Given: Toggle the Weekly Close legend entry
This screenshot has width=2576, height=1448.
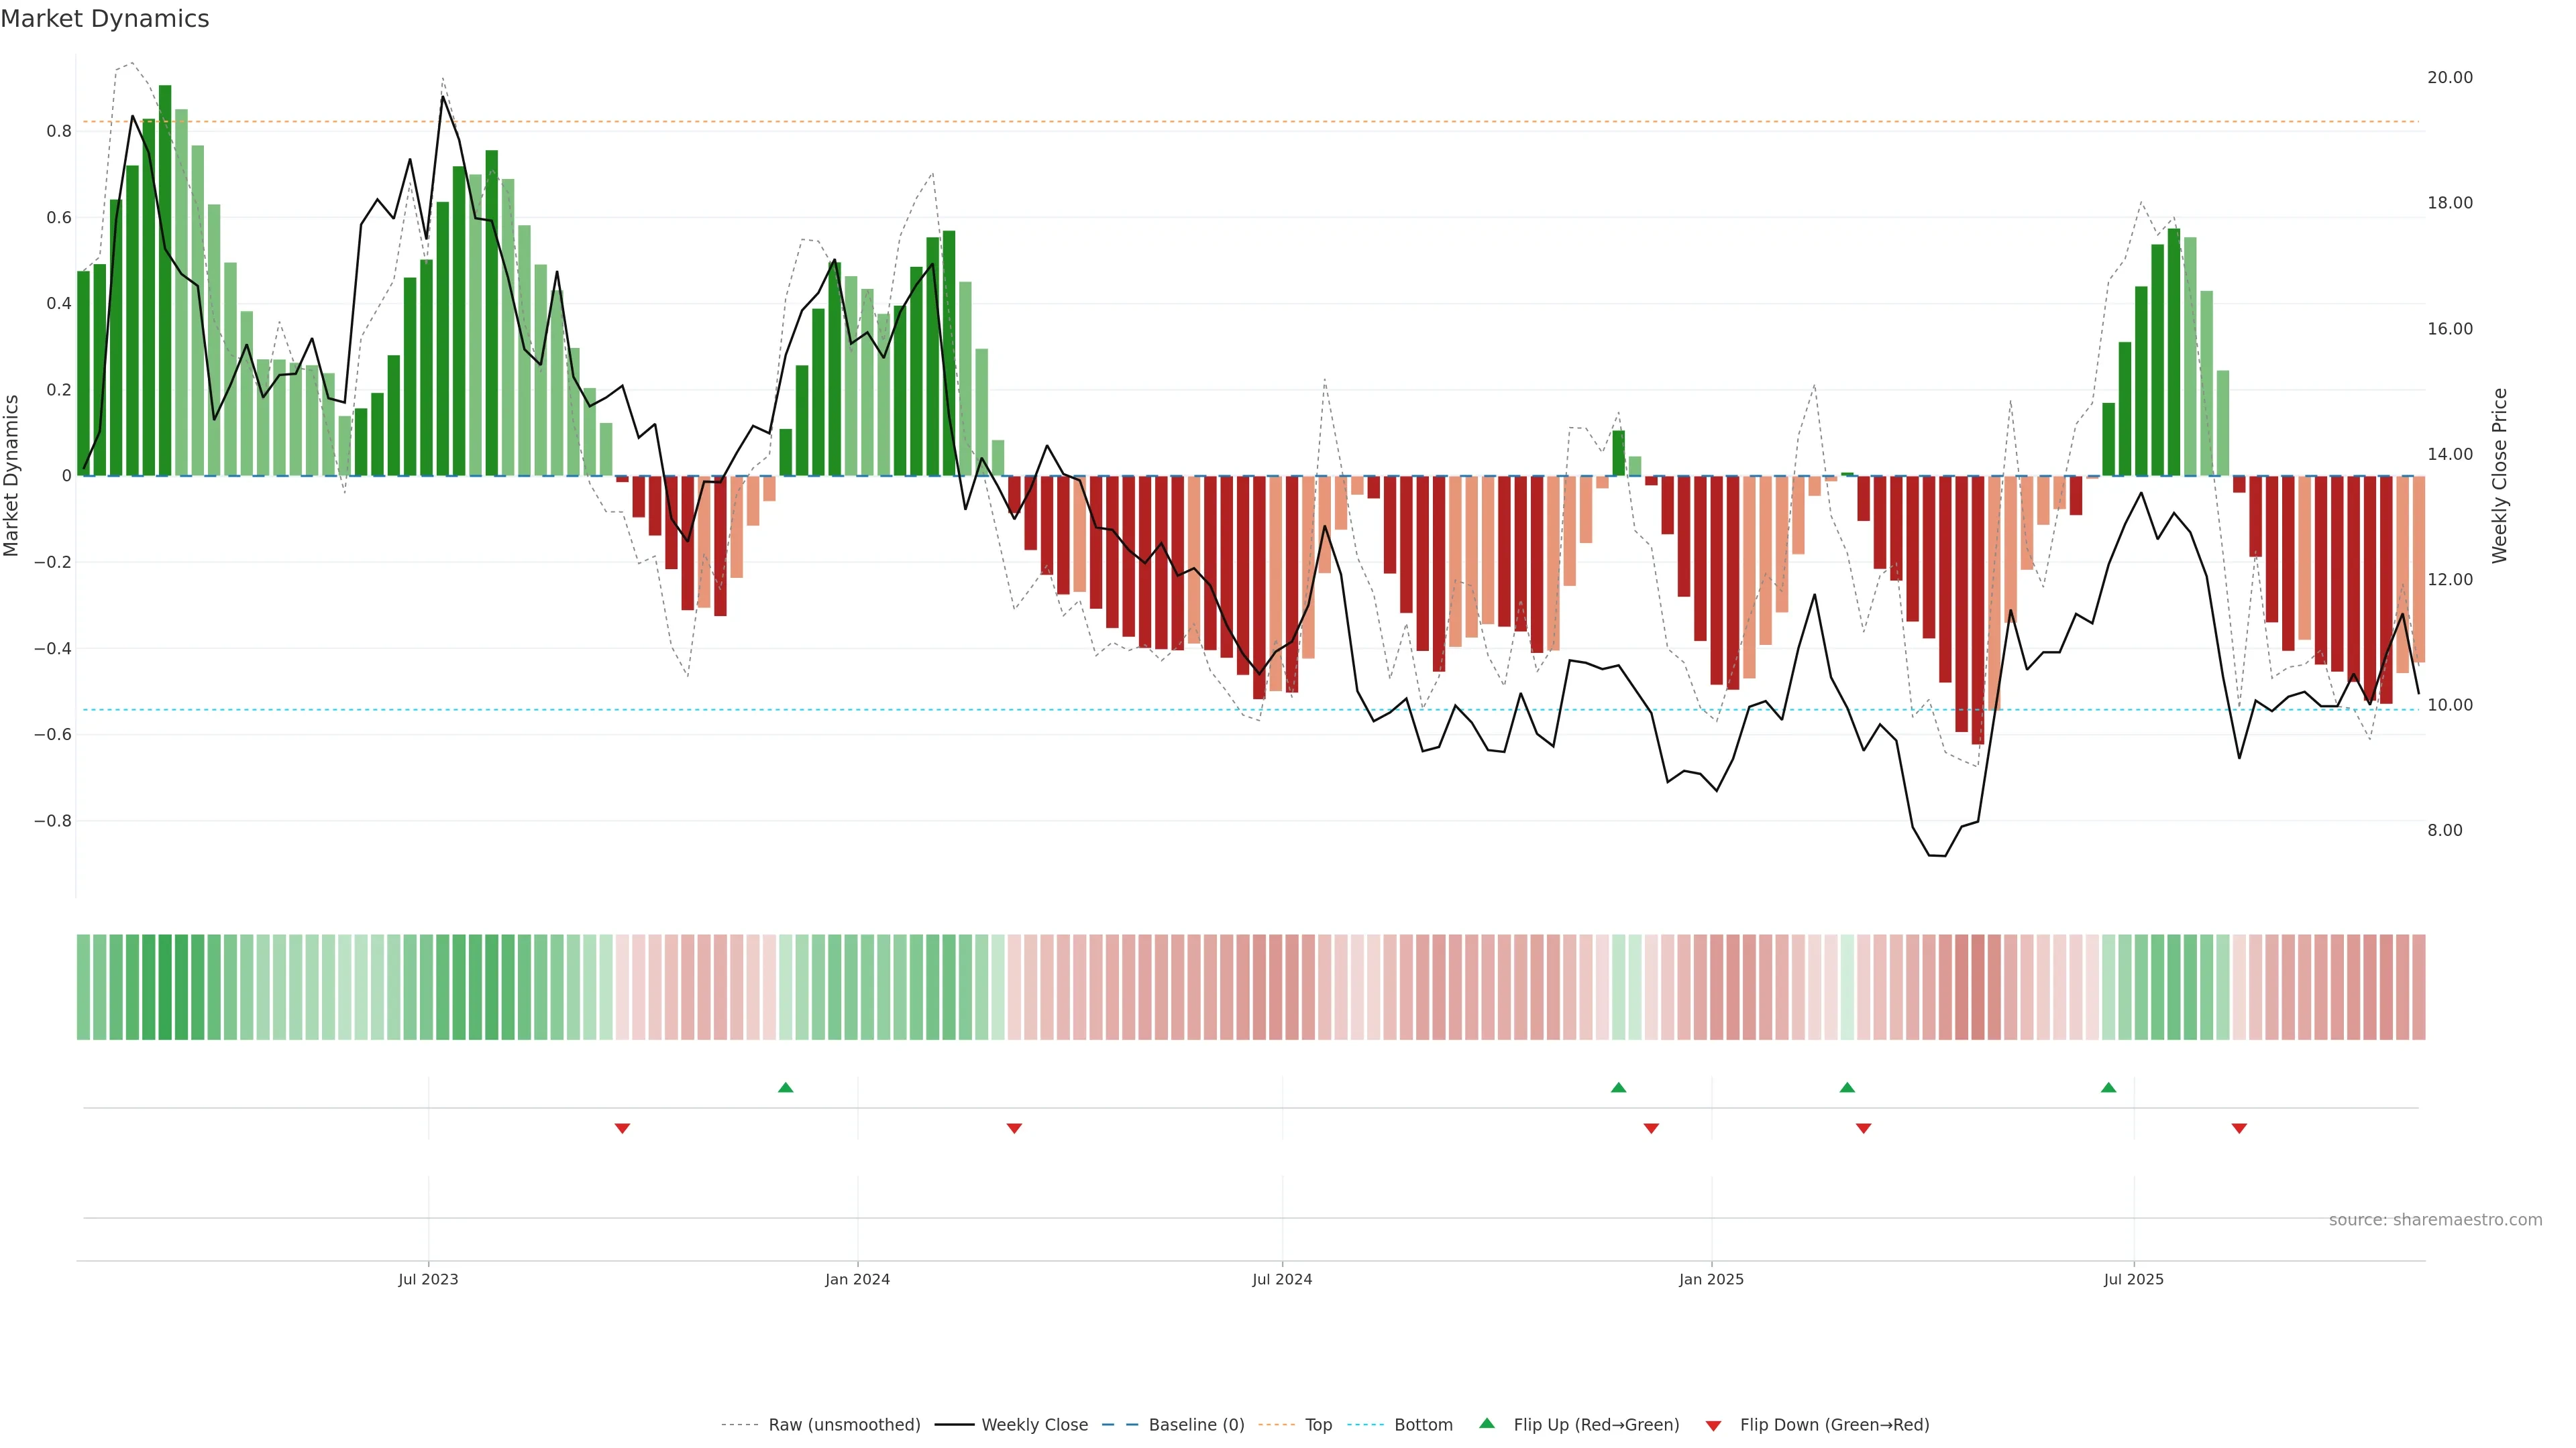Looking at the screenshot, I should pos(1034,1424).
